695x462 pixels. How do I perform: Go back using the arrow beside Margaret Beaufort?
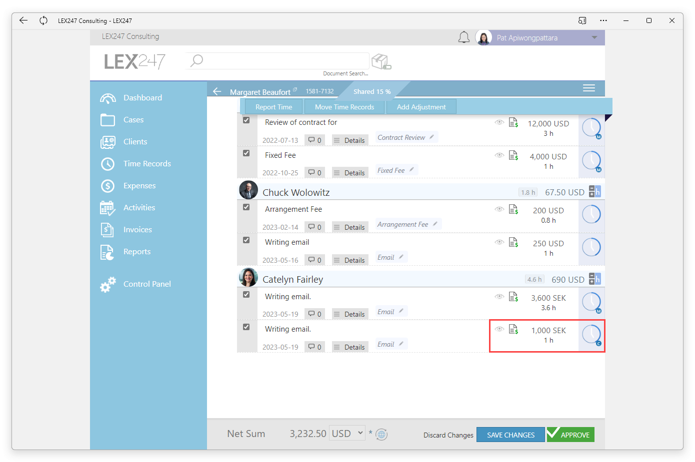(x=217, y=91)
